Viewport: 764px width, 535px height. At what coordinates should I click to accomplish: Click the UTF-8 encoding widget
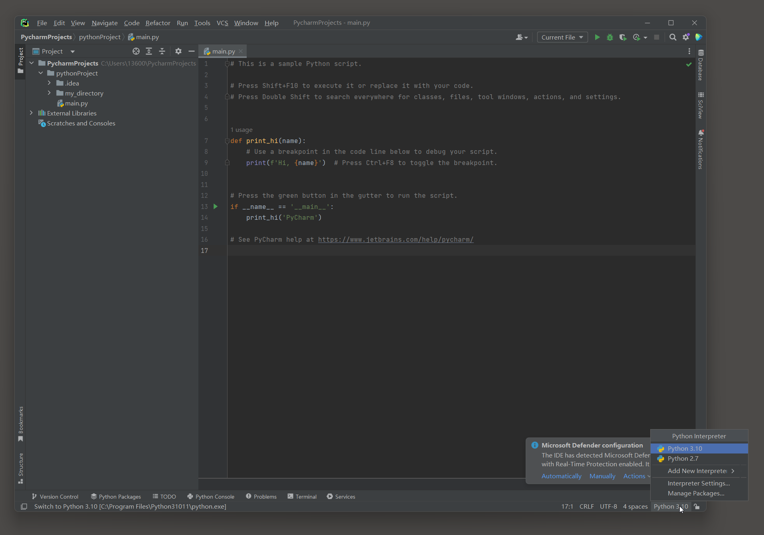click(x=608, y=507)
